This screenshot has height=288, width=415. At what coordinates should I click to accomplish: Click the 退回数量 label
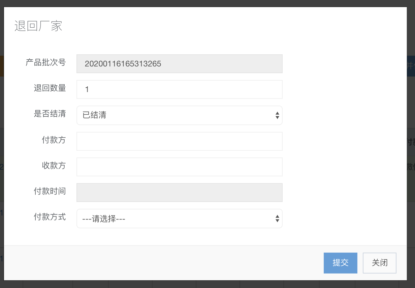(x=50, y=88)
